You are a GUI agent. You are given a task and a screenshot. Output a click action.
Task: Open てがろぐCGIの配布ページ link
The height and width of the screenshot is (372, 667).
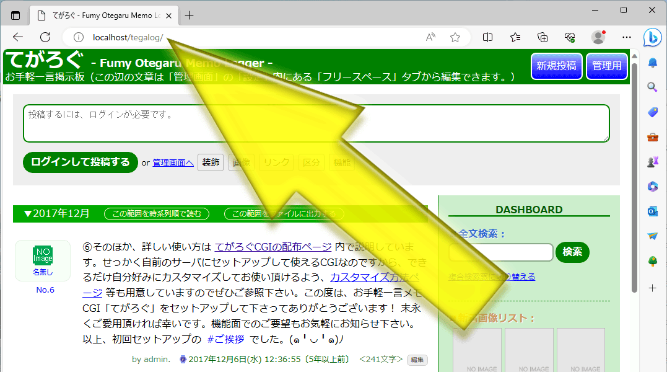(x=273, y=247)
